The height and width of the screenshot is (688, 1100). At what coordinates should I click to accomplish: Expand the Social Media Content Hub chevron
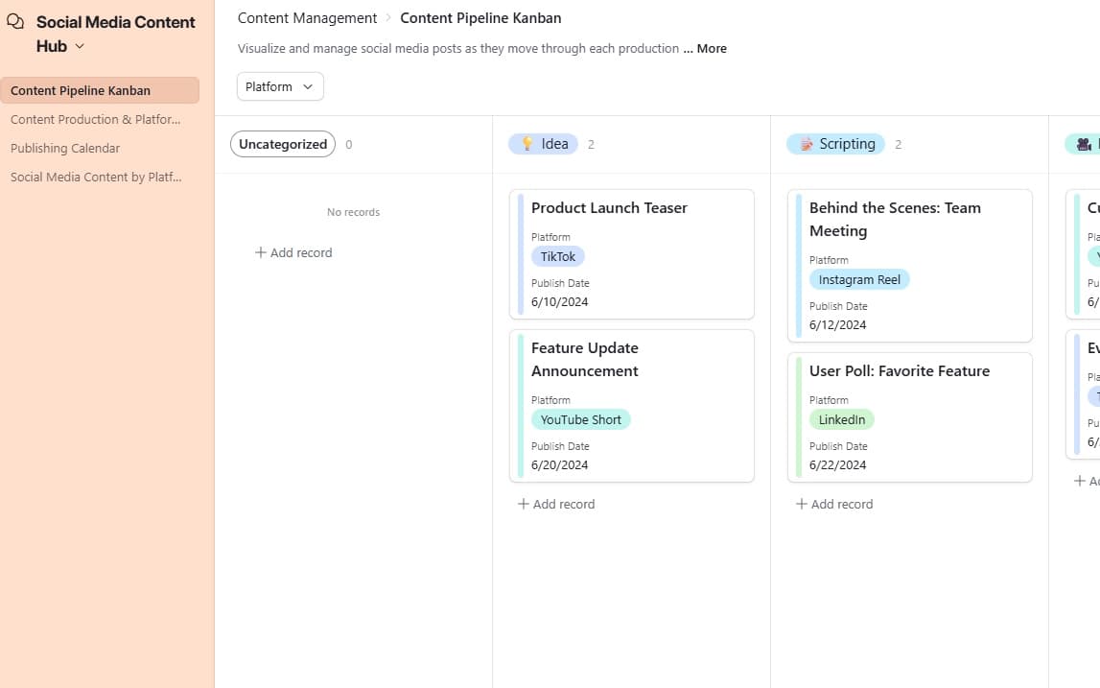pos(80,46)
